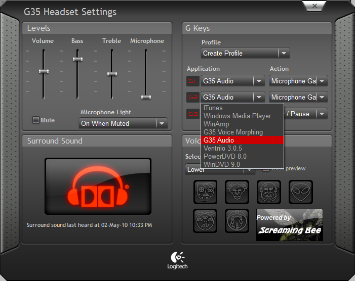Click the Levels panel header
The height and width of the screenshot is (281, 355).
pos(97,28)
